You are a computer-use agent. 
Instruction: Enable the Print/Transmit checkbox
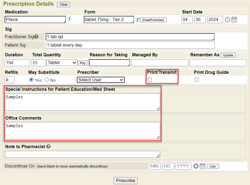point(150,80)
